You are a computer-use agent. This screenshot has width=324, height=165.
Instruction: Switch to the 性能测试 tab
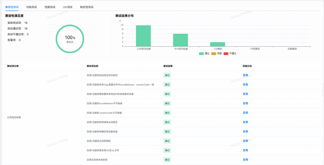pos(50,7)
